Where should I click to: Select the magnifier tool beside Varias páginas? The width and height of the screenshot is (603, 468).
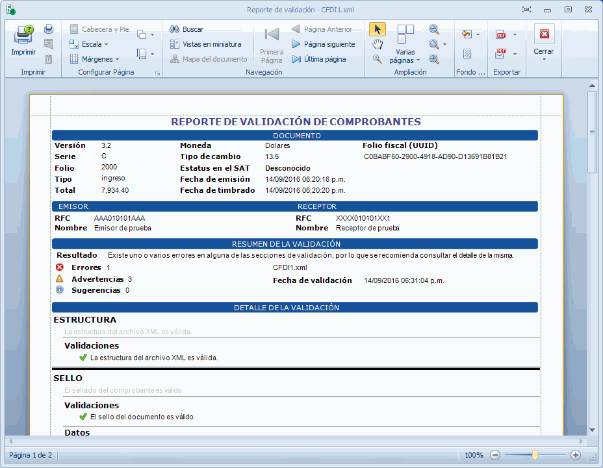pyautogui.click(x=377, y=59)
